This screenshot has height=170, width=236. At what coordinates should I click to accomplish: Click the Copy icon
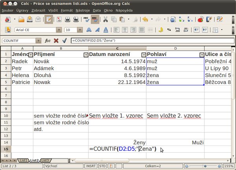pyautogui.click(x=114, y=19)
